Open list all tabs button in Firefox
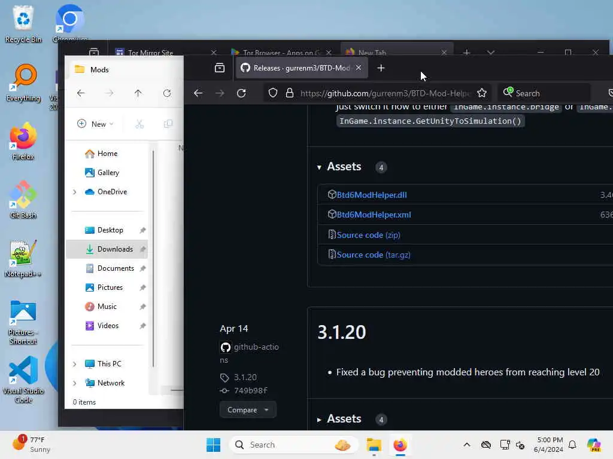The image size is (613, 459). click(220, 68)
